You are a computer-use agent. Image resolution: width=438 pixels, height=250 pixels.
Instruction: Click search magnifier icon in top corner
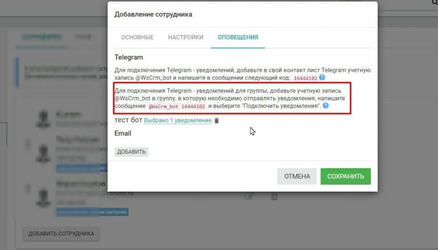[x=435, y=2]
